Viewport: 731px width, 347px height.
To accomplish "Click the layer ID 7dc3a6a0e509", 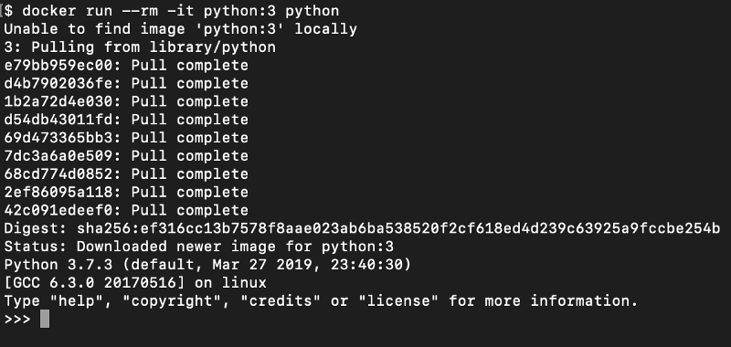I will (x=58, y=156).
